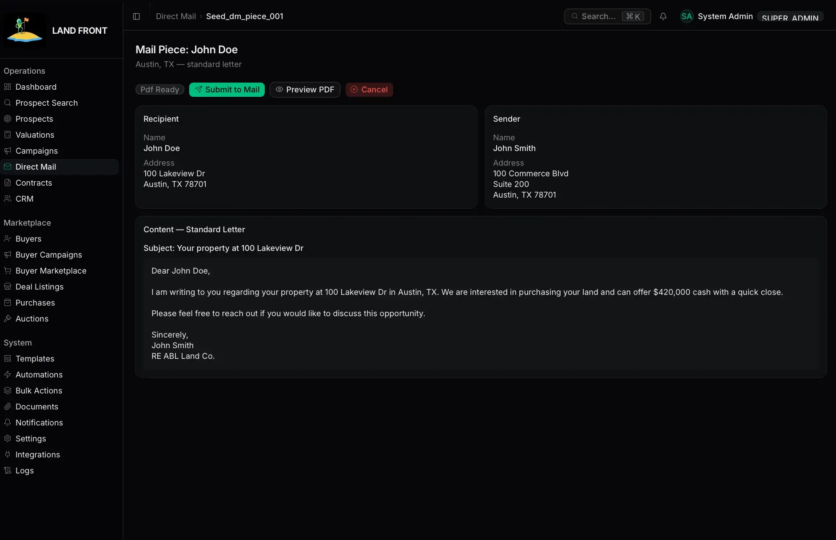Image resolution: width=836 pixels, height=540 pixels.
Task: Open the Campaigns menu item
Action: point(60,151)
